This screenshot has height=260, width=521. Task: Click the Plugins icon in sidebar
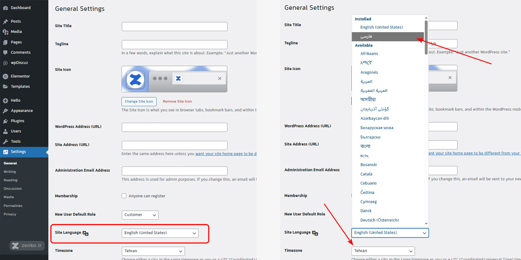point(5,121)
